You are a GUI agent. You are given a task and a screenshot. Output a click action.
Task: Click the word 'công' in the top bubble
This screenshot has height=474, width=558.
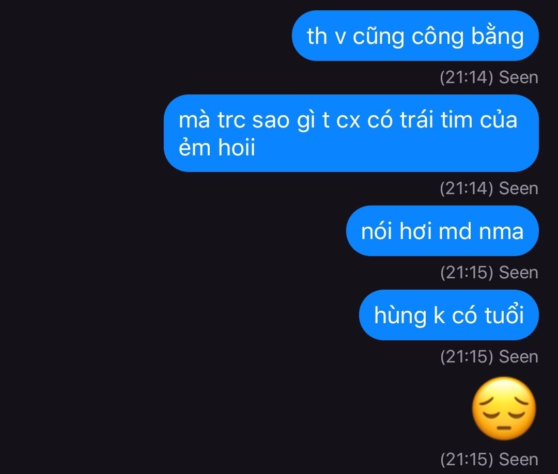(x=438, y=37)
